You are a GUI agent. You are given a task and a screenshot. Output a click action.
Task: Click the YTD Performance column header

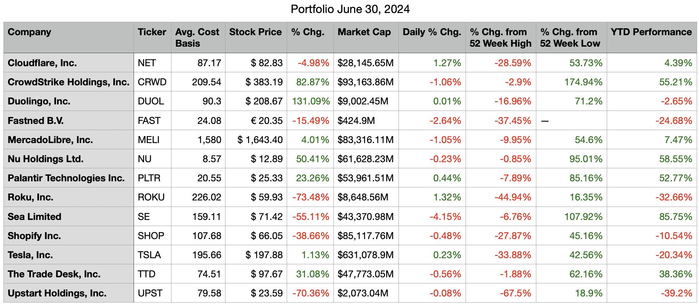651,32
